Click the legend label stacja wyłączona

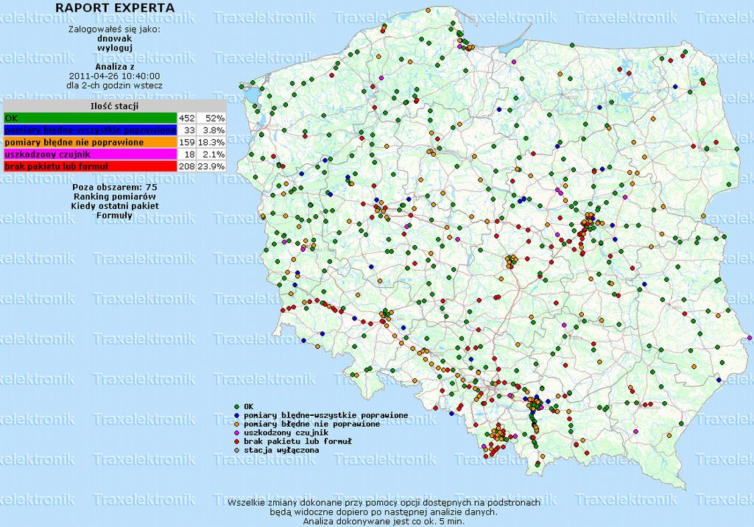281,450
